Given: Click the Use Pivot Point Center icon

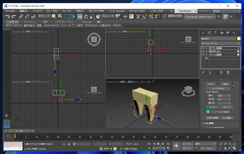Looking at the screenshot, I should tap(118, 16).
